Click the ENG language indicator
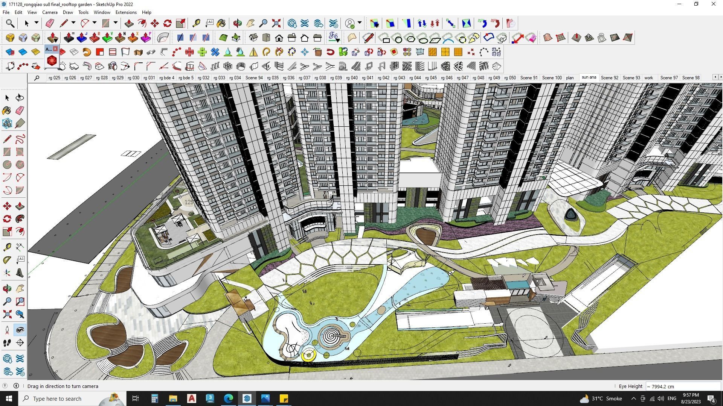Image resolution: width=723 pixels, height=406 pixels. point(672,398)
